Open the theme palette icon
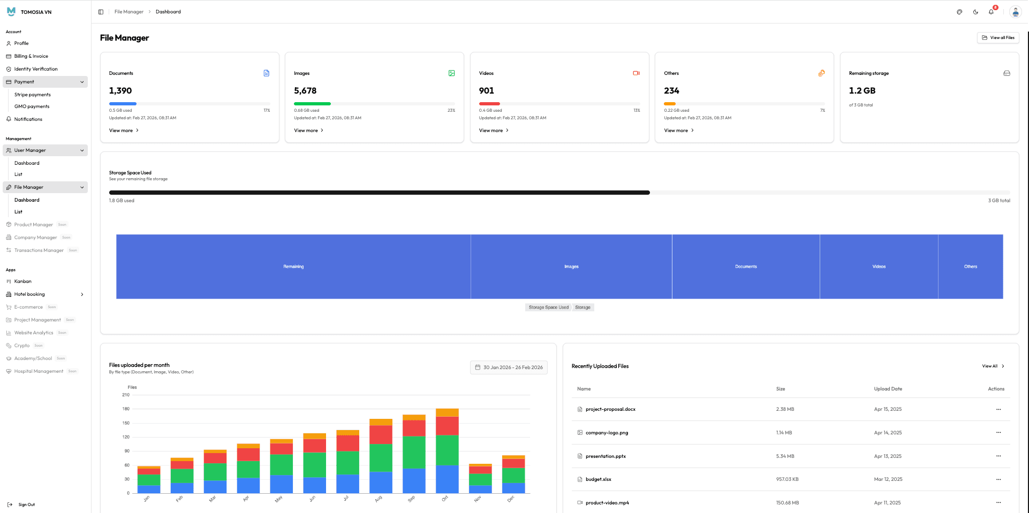The height and width of the screenshot is (513, 1029). click(x=959, y=12)
